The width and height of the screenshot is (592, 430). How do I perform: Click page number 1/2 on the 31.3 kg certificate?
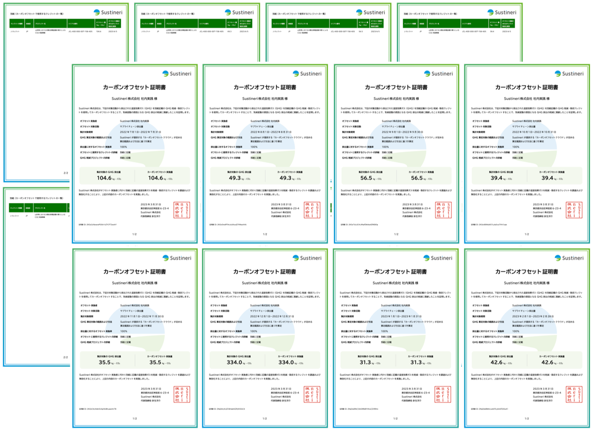pos(396,419)
